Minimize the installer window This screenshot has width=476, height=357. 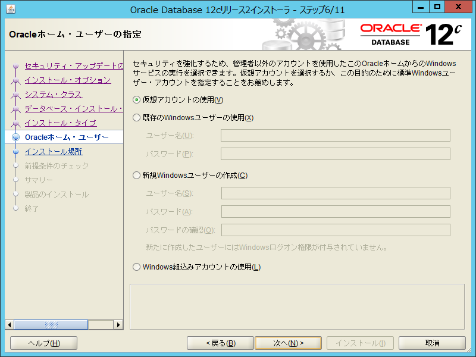421,7
